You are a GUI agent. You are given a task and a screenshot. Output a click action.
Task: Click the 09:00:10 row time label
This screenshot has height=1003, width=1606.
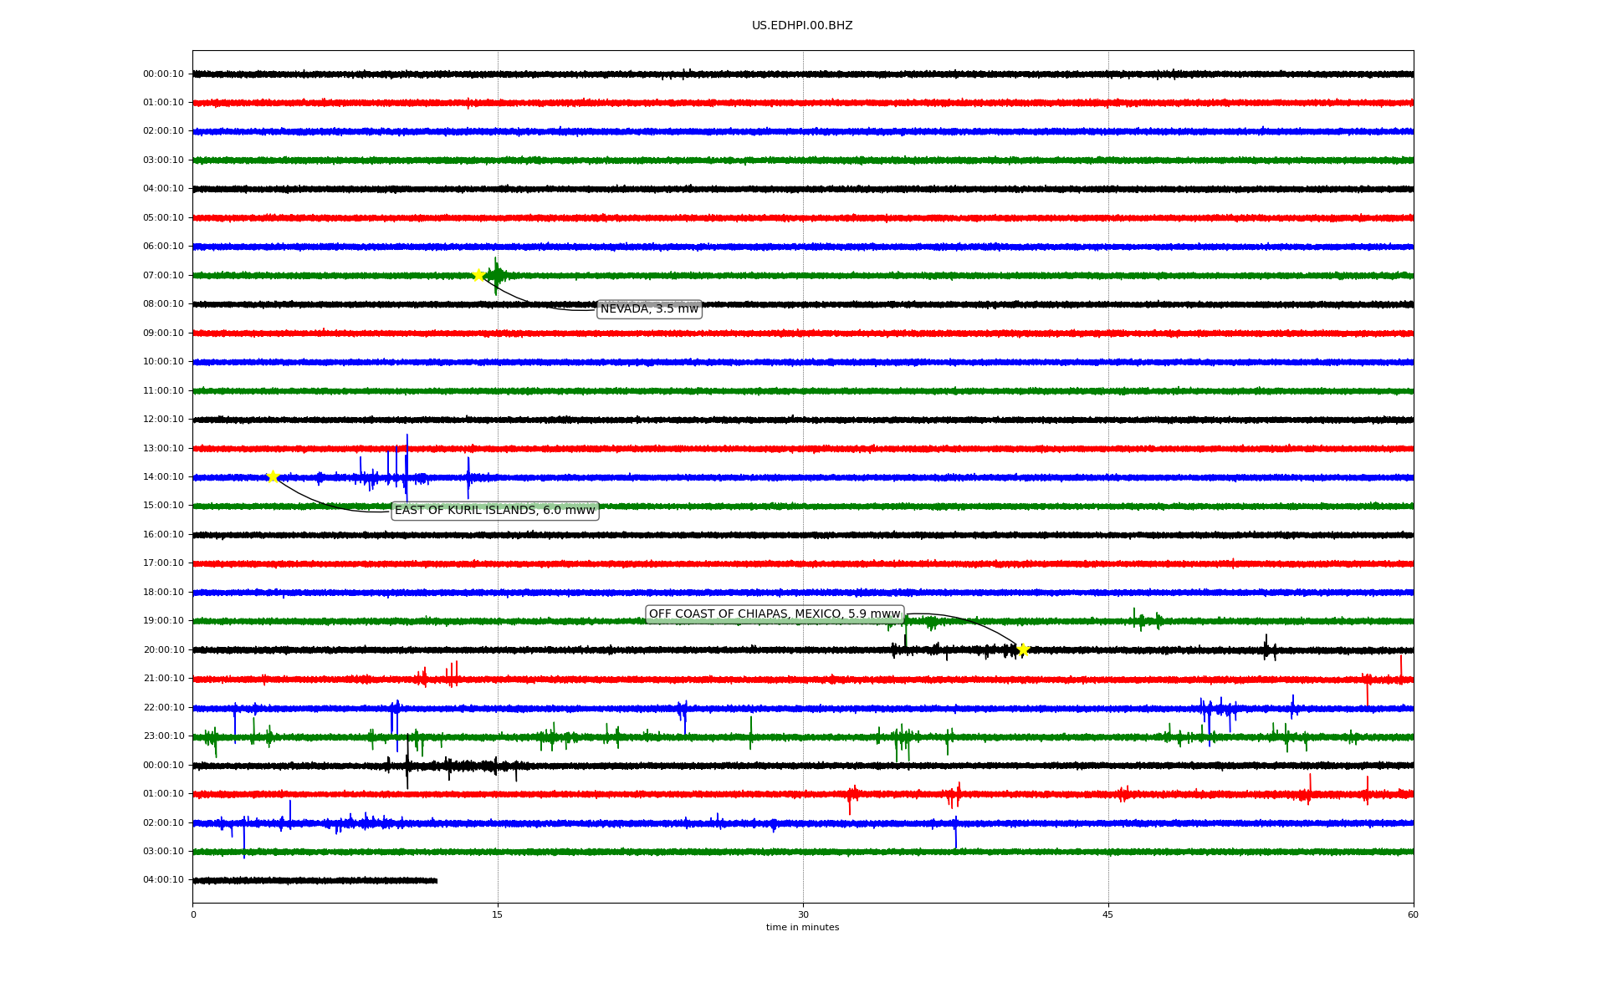163,333
